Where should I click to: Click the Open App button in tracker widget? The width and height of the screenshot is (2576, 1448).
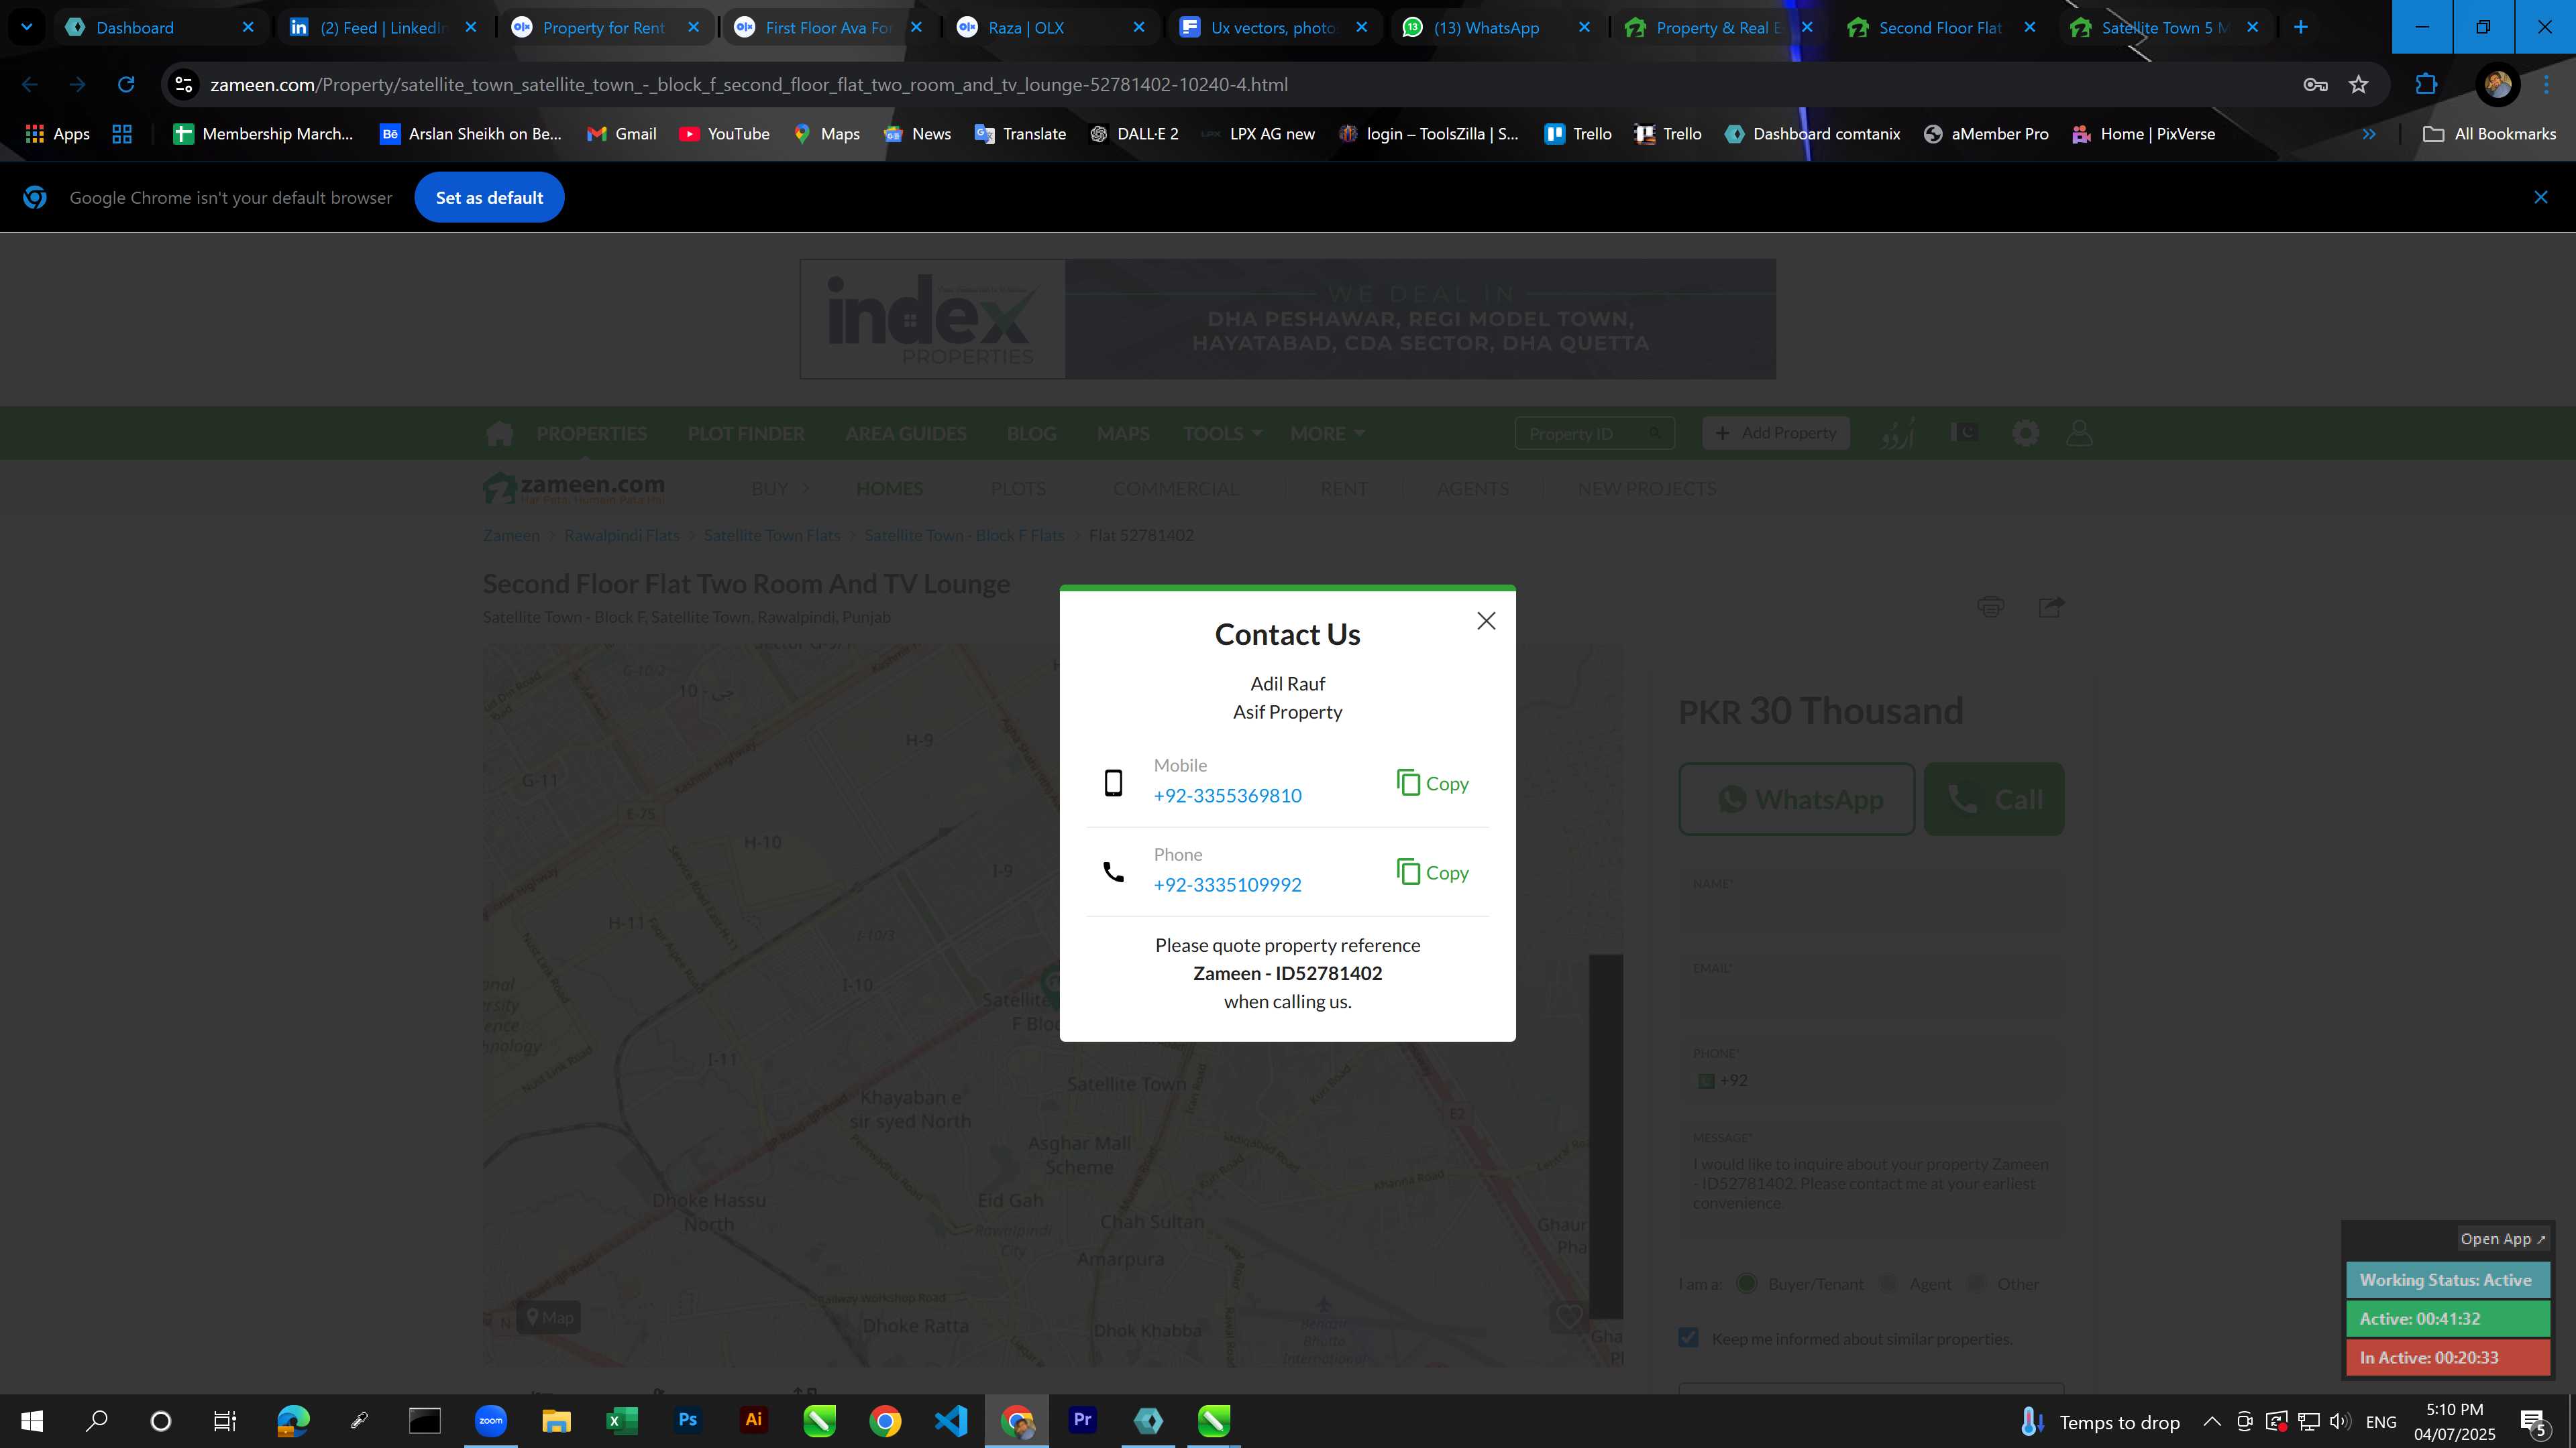pyautogui.click(x=2503, y=1238)
